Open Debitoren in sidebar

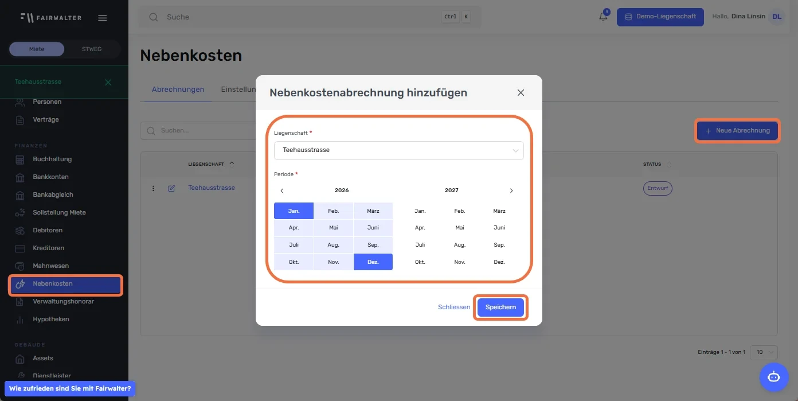pos(48,231)
